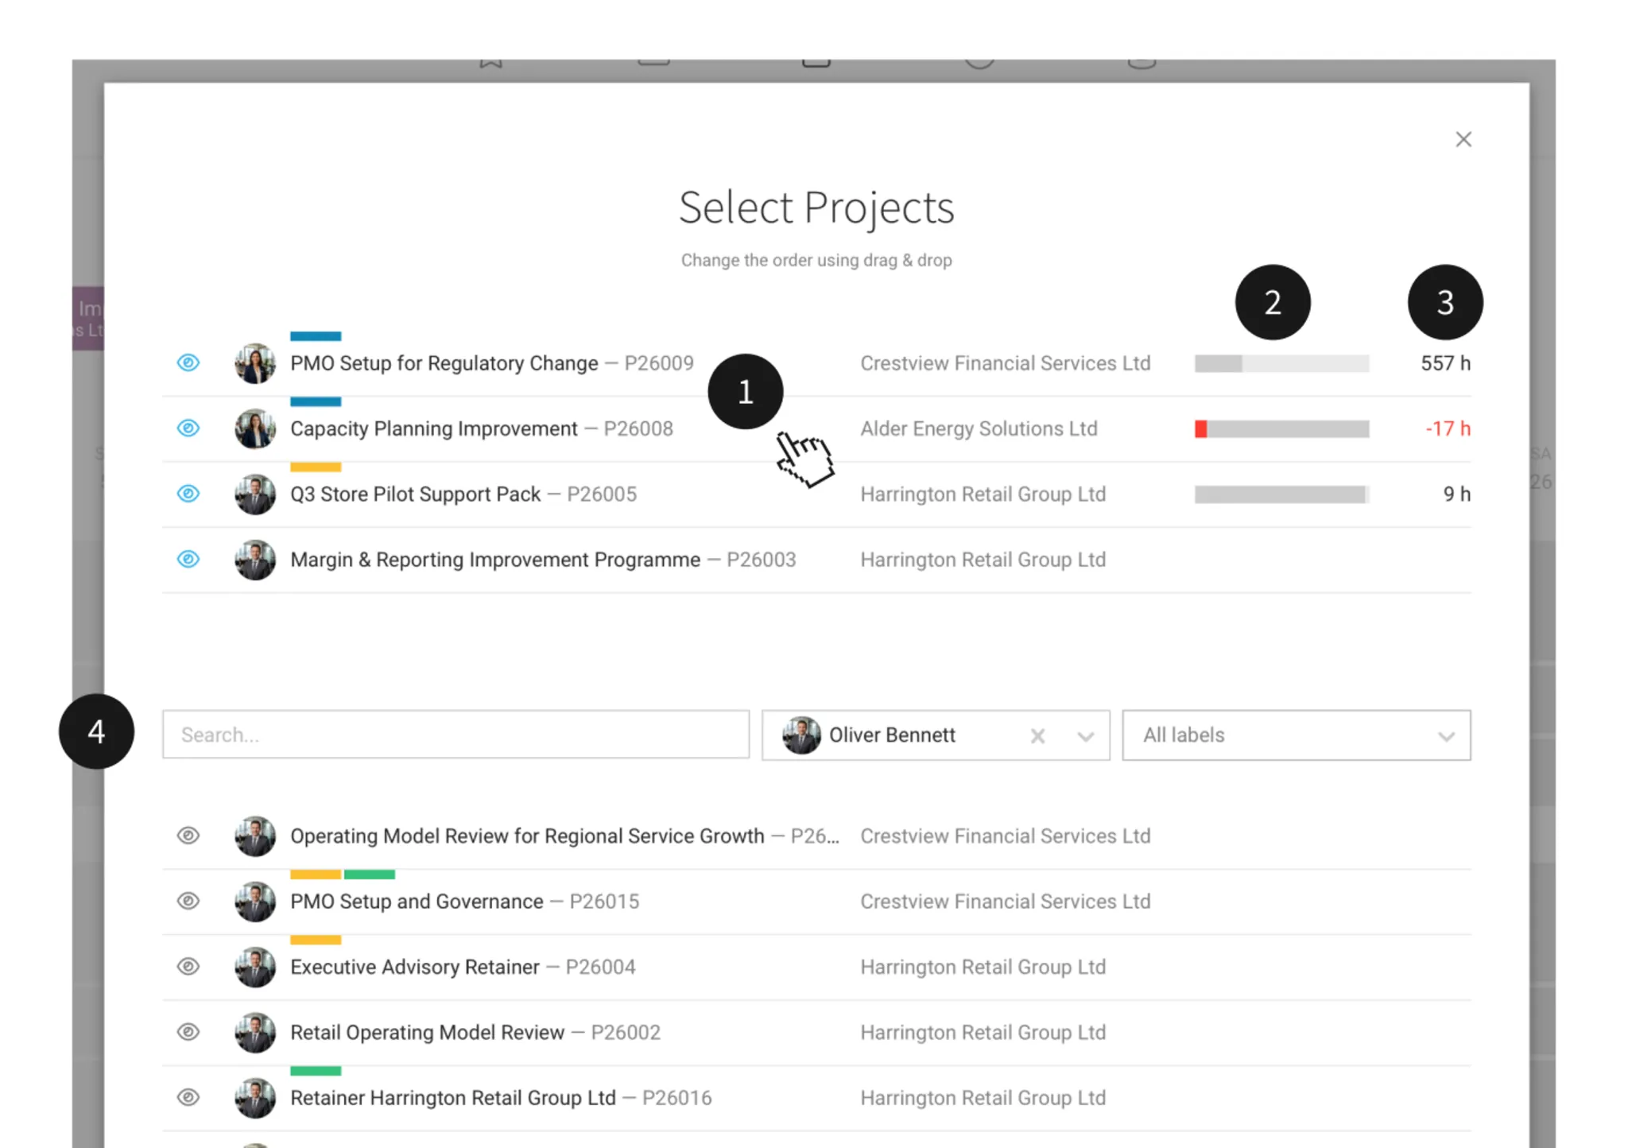Close the Select Projects dialog
The image size is (1628, 1148).
pyautogui.click(x=1463, y=139)
